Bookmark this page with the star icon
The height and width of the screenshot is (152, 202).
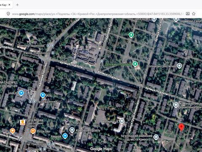pyautogui.click(x=194, y=14)
